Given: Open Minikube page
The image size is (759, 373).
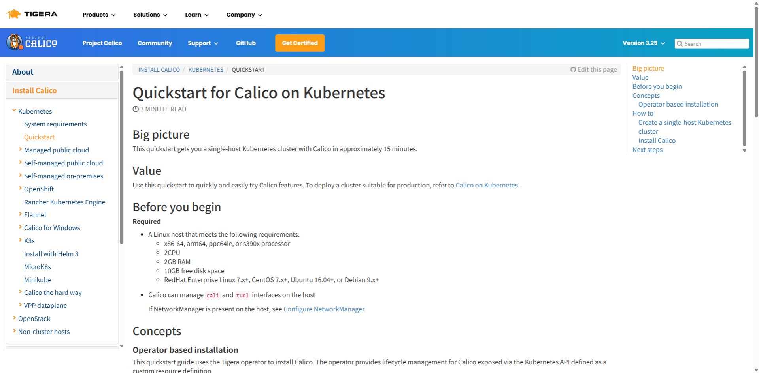Looking at the screenshot, I should click(x=38, y=280).
